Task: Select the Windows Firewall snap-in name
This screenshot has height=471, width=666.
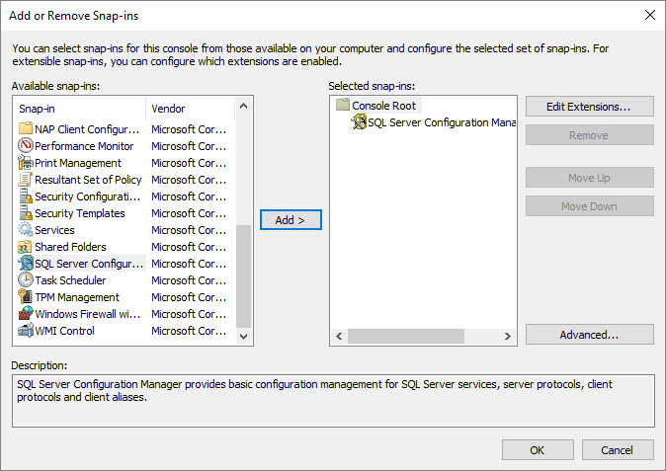Action: (88, 314)
